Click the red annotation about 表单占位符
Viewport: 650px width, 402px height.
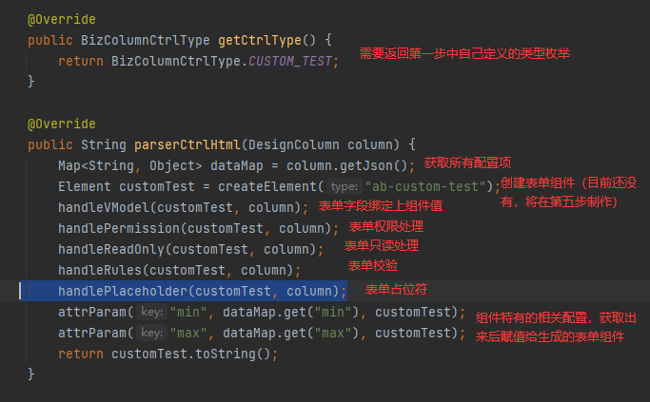tap(396, 290)
